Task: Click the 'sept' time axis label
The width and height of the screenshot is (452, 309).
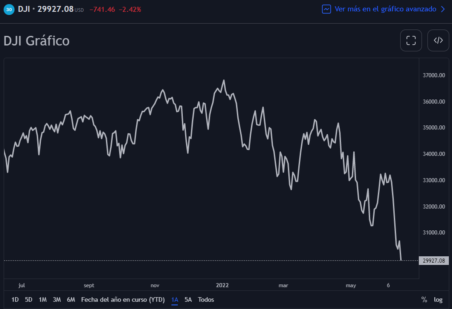Action: (89, 285)
